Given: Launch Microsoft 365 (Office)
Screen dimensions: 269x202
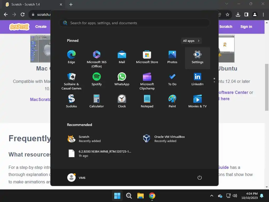Looking at the screenshot, I should [x=97, y=58].
